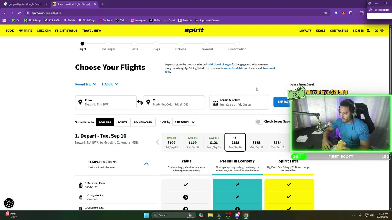The width and height of the screenshot is (392, 220).
Task: Open the Chrome extensions puzzle icon
Action: [351, 13]
